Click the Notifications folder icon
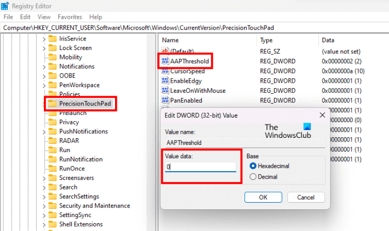The height and width of the screenshot is (231, 389). 52,67
